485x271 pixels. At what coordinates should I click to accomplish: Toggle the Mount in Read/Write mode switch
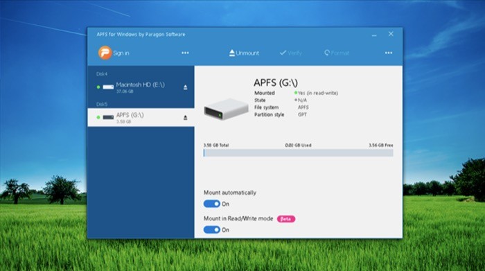coord(212,230)
